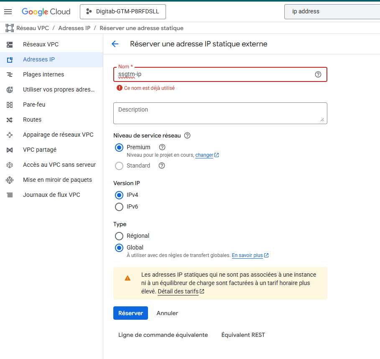Open the hamburger navigation menu

point(8,12)
